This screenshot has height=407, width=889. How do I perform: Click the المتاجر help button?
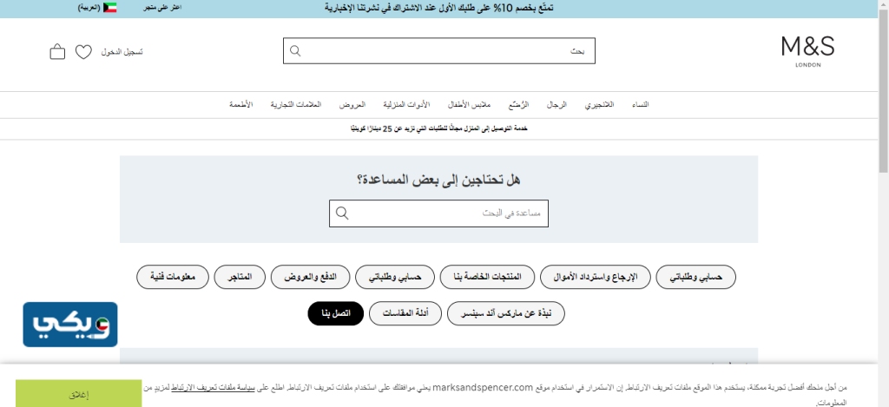[240, 277]
